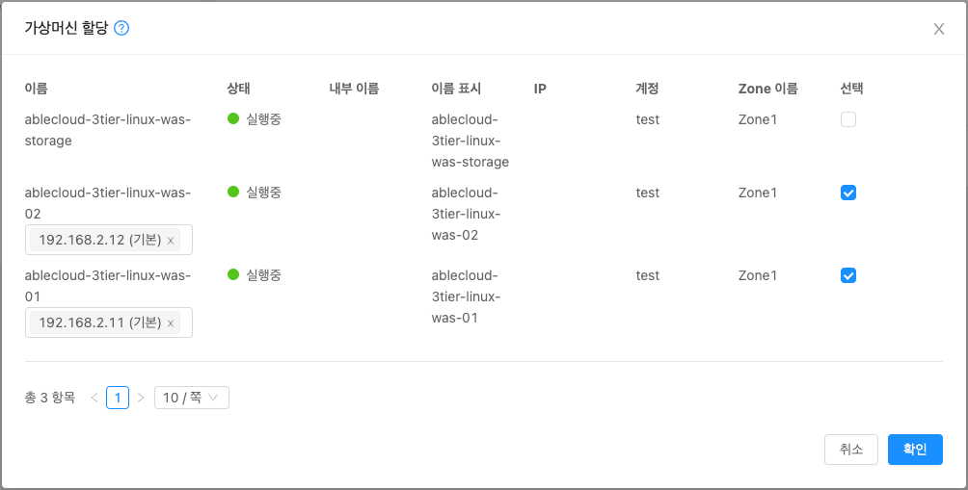
Task: Uncheck the was-01 selection checkbox
Action: pyautogui.click(x=848, y=276)
